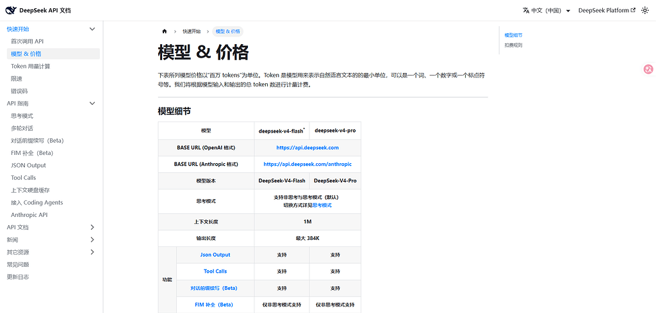Open the https://api.deepseek.com/anthropic link
This screenshot has height=313, width=656.
[x=307, y=165]
